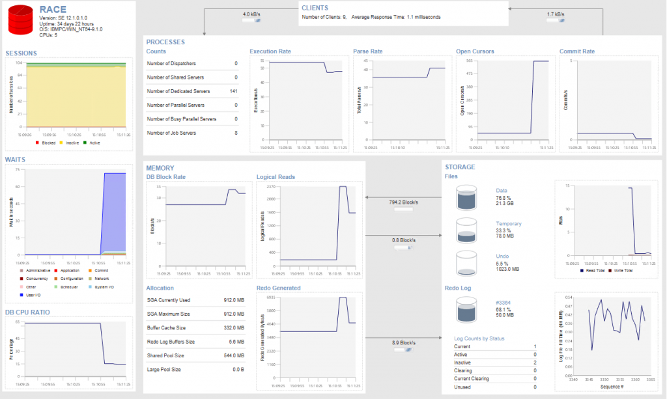Click the Redo Log Buffers Size row
Screen dimensions: 667x399
click(195, 342)
